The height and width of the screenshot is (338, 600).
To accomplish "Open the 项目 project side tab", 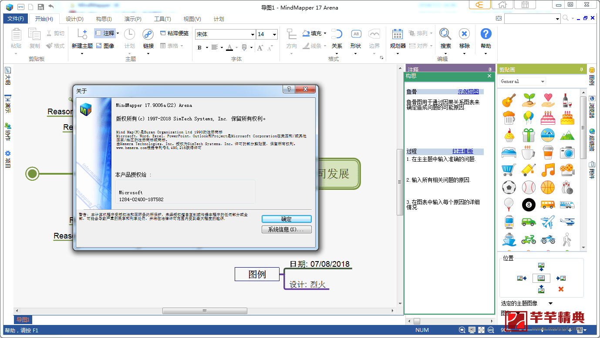I will 7,160.
